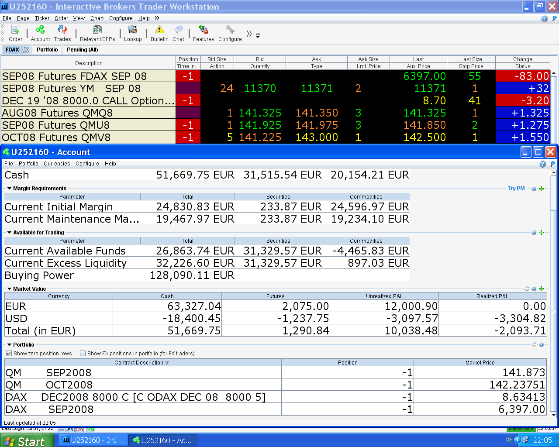Image resolution: width=559 pixels, height=447 pixels.
Task: Click refresh icon of Portfolio section
Action: click(x=534, y=344)
